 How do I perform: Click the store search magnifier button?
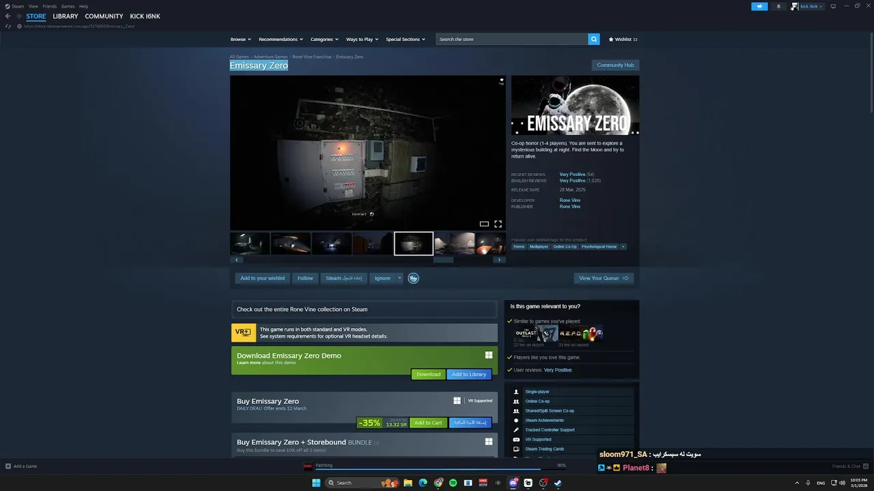[x=594, y=40]
